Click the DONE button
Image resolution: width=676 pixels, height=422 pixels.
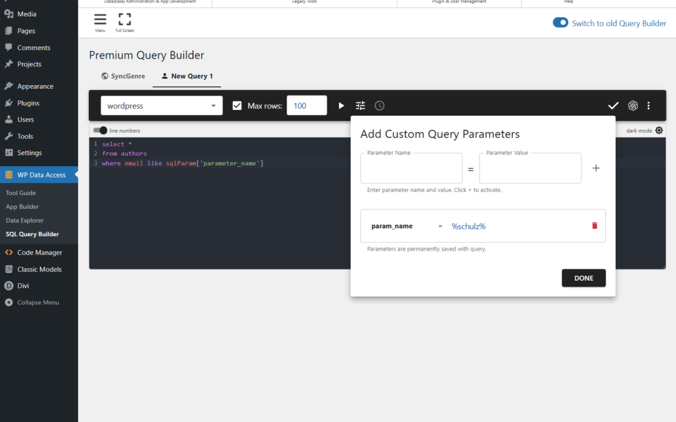pyautogui.click(x=584, y=278)
